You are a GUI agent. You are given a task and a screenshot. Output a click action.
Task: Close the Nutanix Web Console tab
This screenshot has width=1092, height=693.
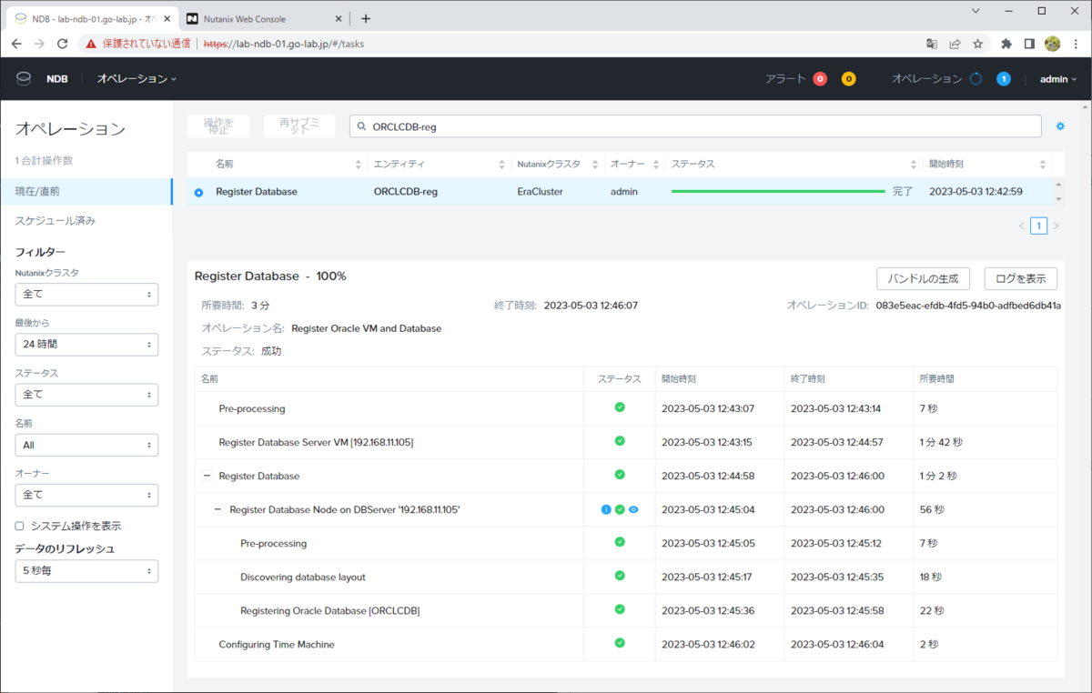338,18
